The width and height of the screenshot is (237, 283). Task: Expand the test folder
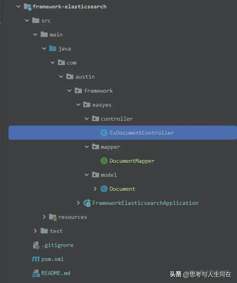tap(35, 231)
